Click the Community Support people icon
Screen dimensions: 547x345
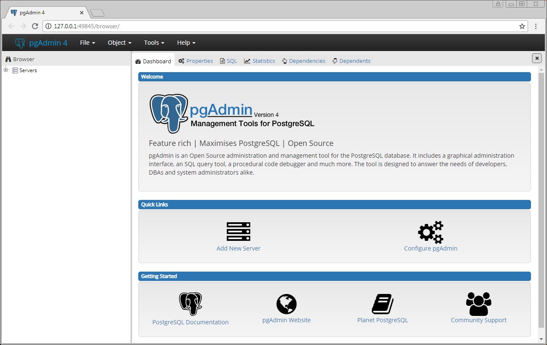click(479, 304)
